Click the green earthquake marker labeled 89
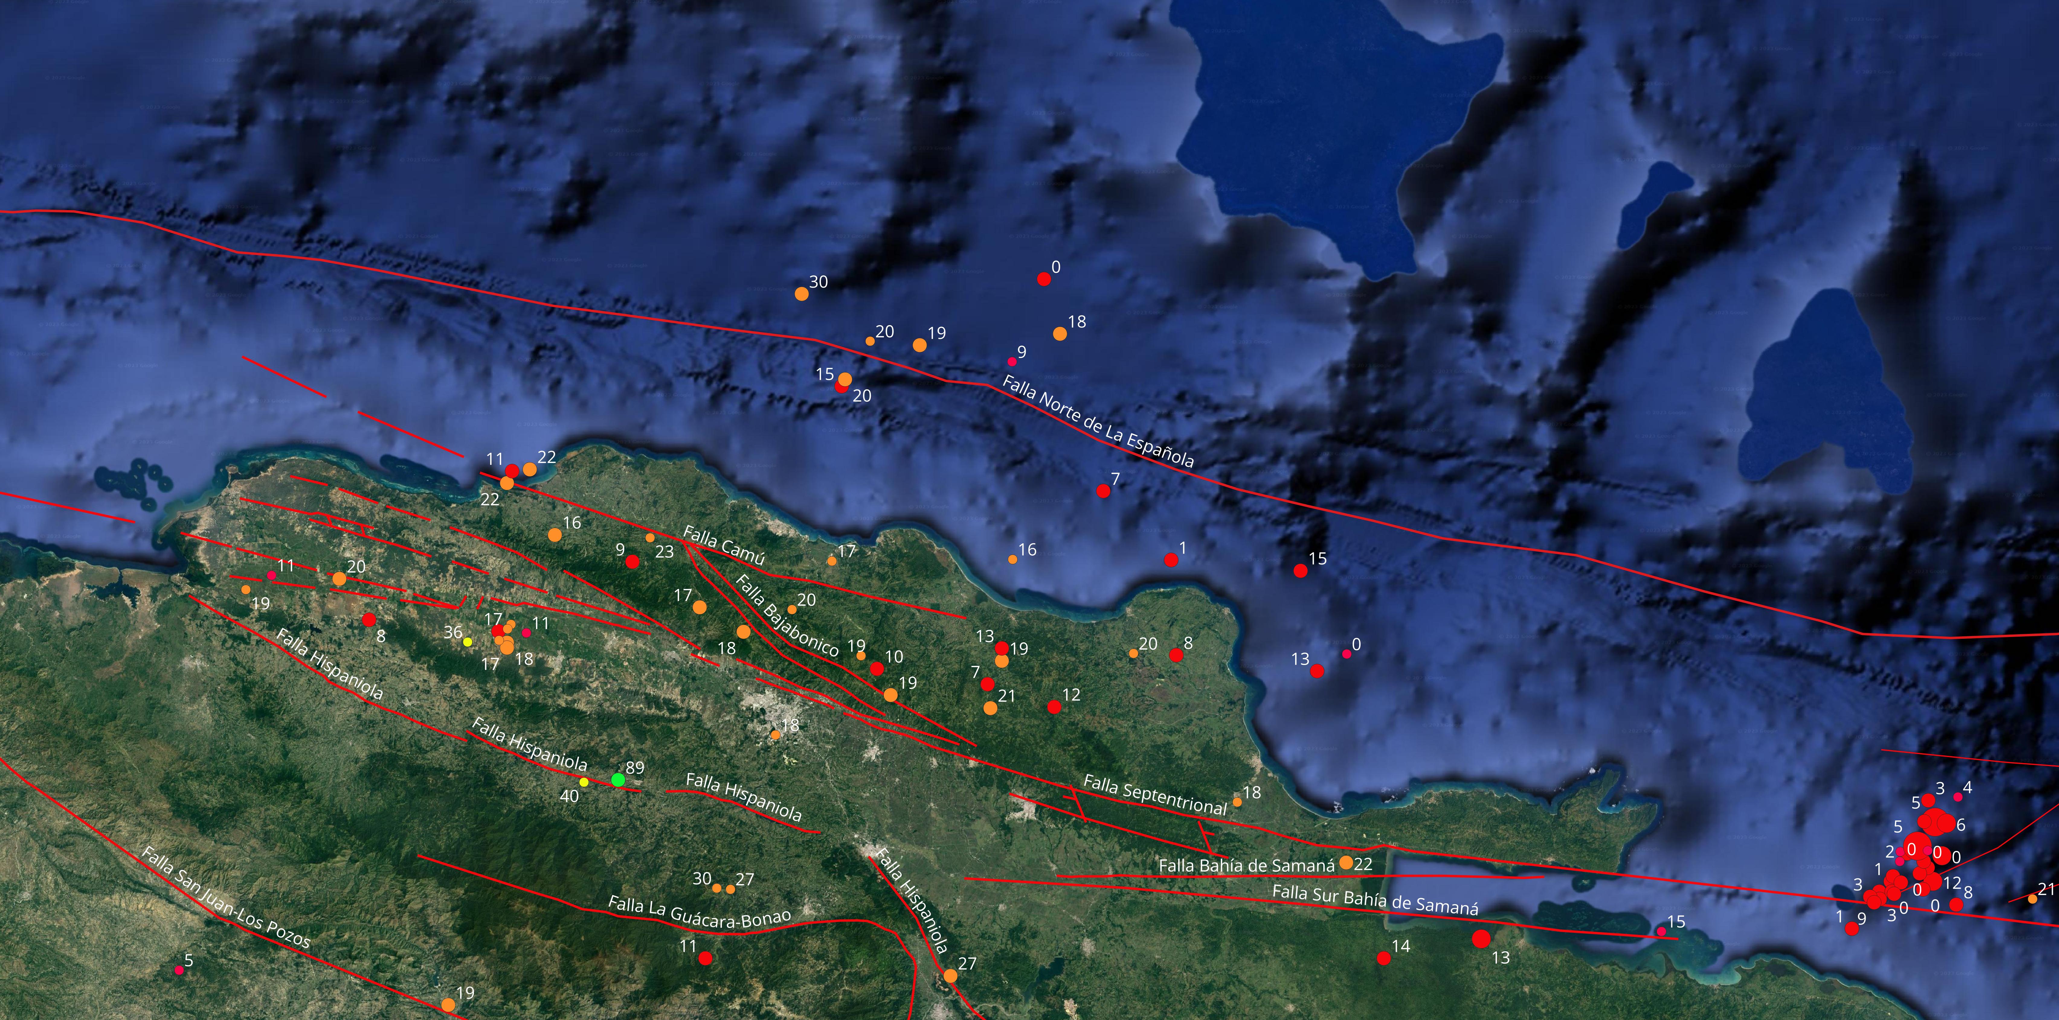 click(618, 780)
